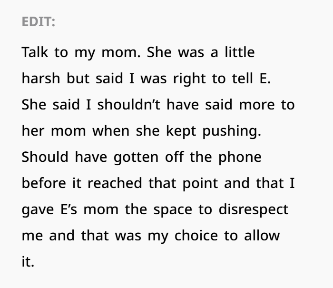Click the word "harsh" in the second line
The image size is (333, 288).
(41, 79)
